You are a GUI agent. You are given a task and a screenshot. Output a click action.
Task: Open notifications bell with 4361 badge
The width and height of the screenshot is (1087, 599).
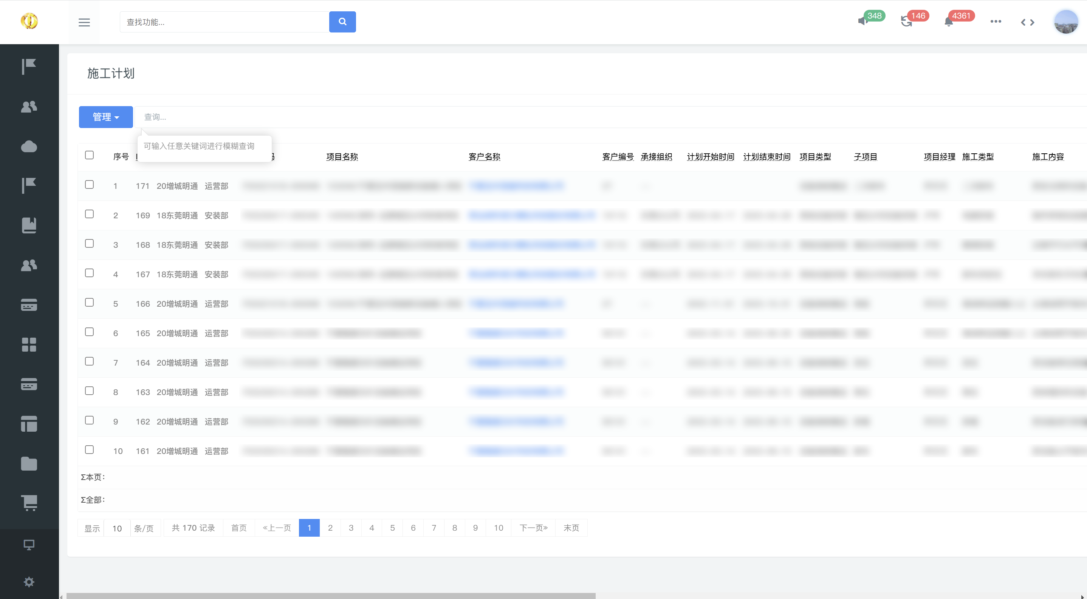point(949,22)
